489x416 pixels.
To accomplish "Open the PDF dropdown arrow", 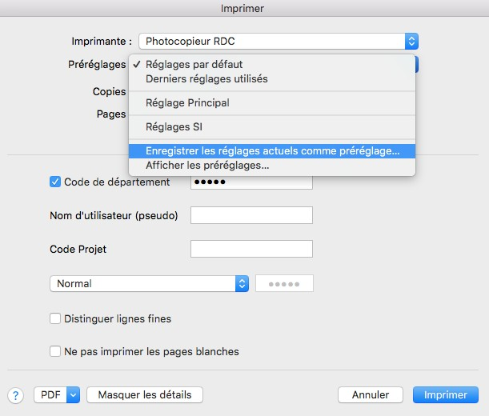I will [x=73, y=395].
